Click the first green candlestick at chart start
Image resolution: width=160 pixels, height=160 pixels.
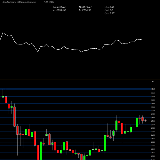pyautogui.click(x=3, y=97)
